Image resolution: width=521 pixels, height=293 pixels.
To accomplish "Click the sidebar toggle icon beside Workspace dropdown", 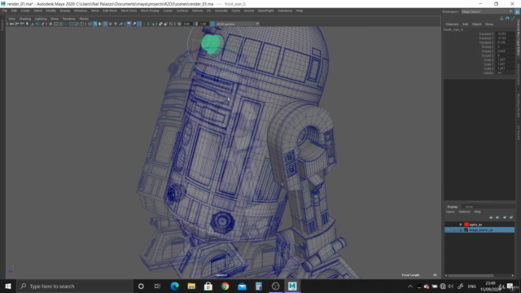I will pyautogui.click(x=517, y=11).
